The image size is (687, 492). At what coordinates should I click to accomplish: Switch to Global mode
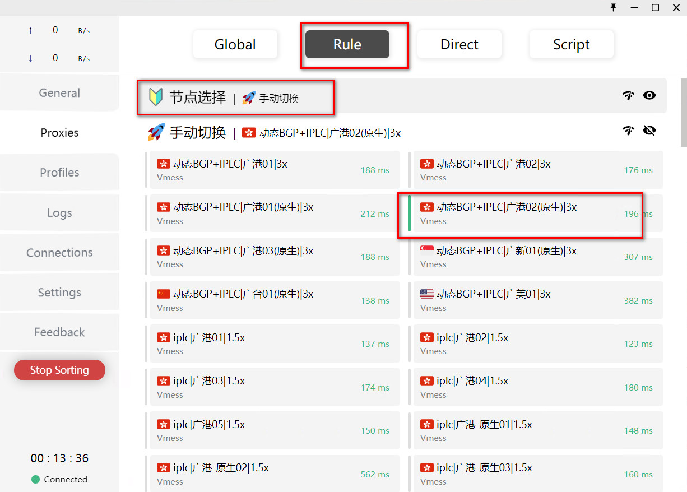point(235,45)
